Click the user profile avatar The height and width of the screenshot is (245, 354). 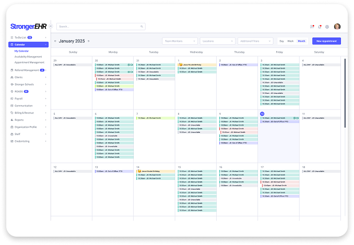point(337,27)
